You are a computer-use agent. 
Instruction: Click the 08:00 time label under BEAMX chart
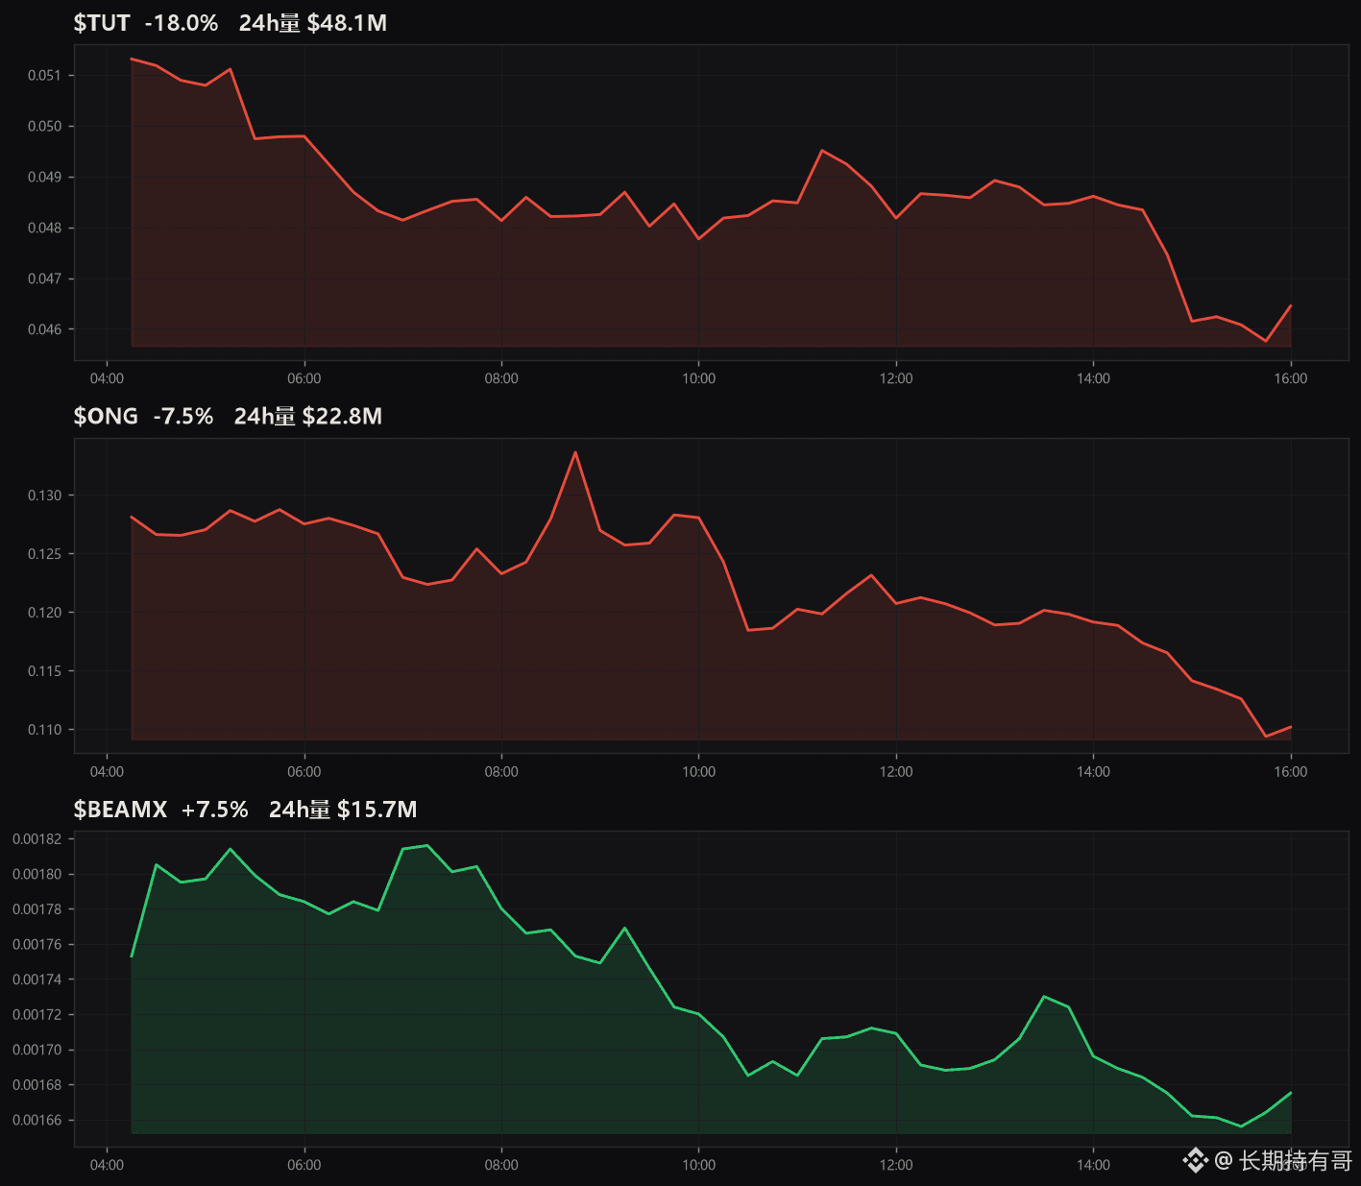(501, 1165)
